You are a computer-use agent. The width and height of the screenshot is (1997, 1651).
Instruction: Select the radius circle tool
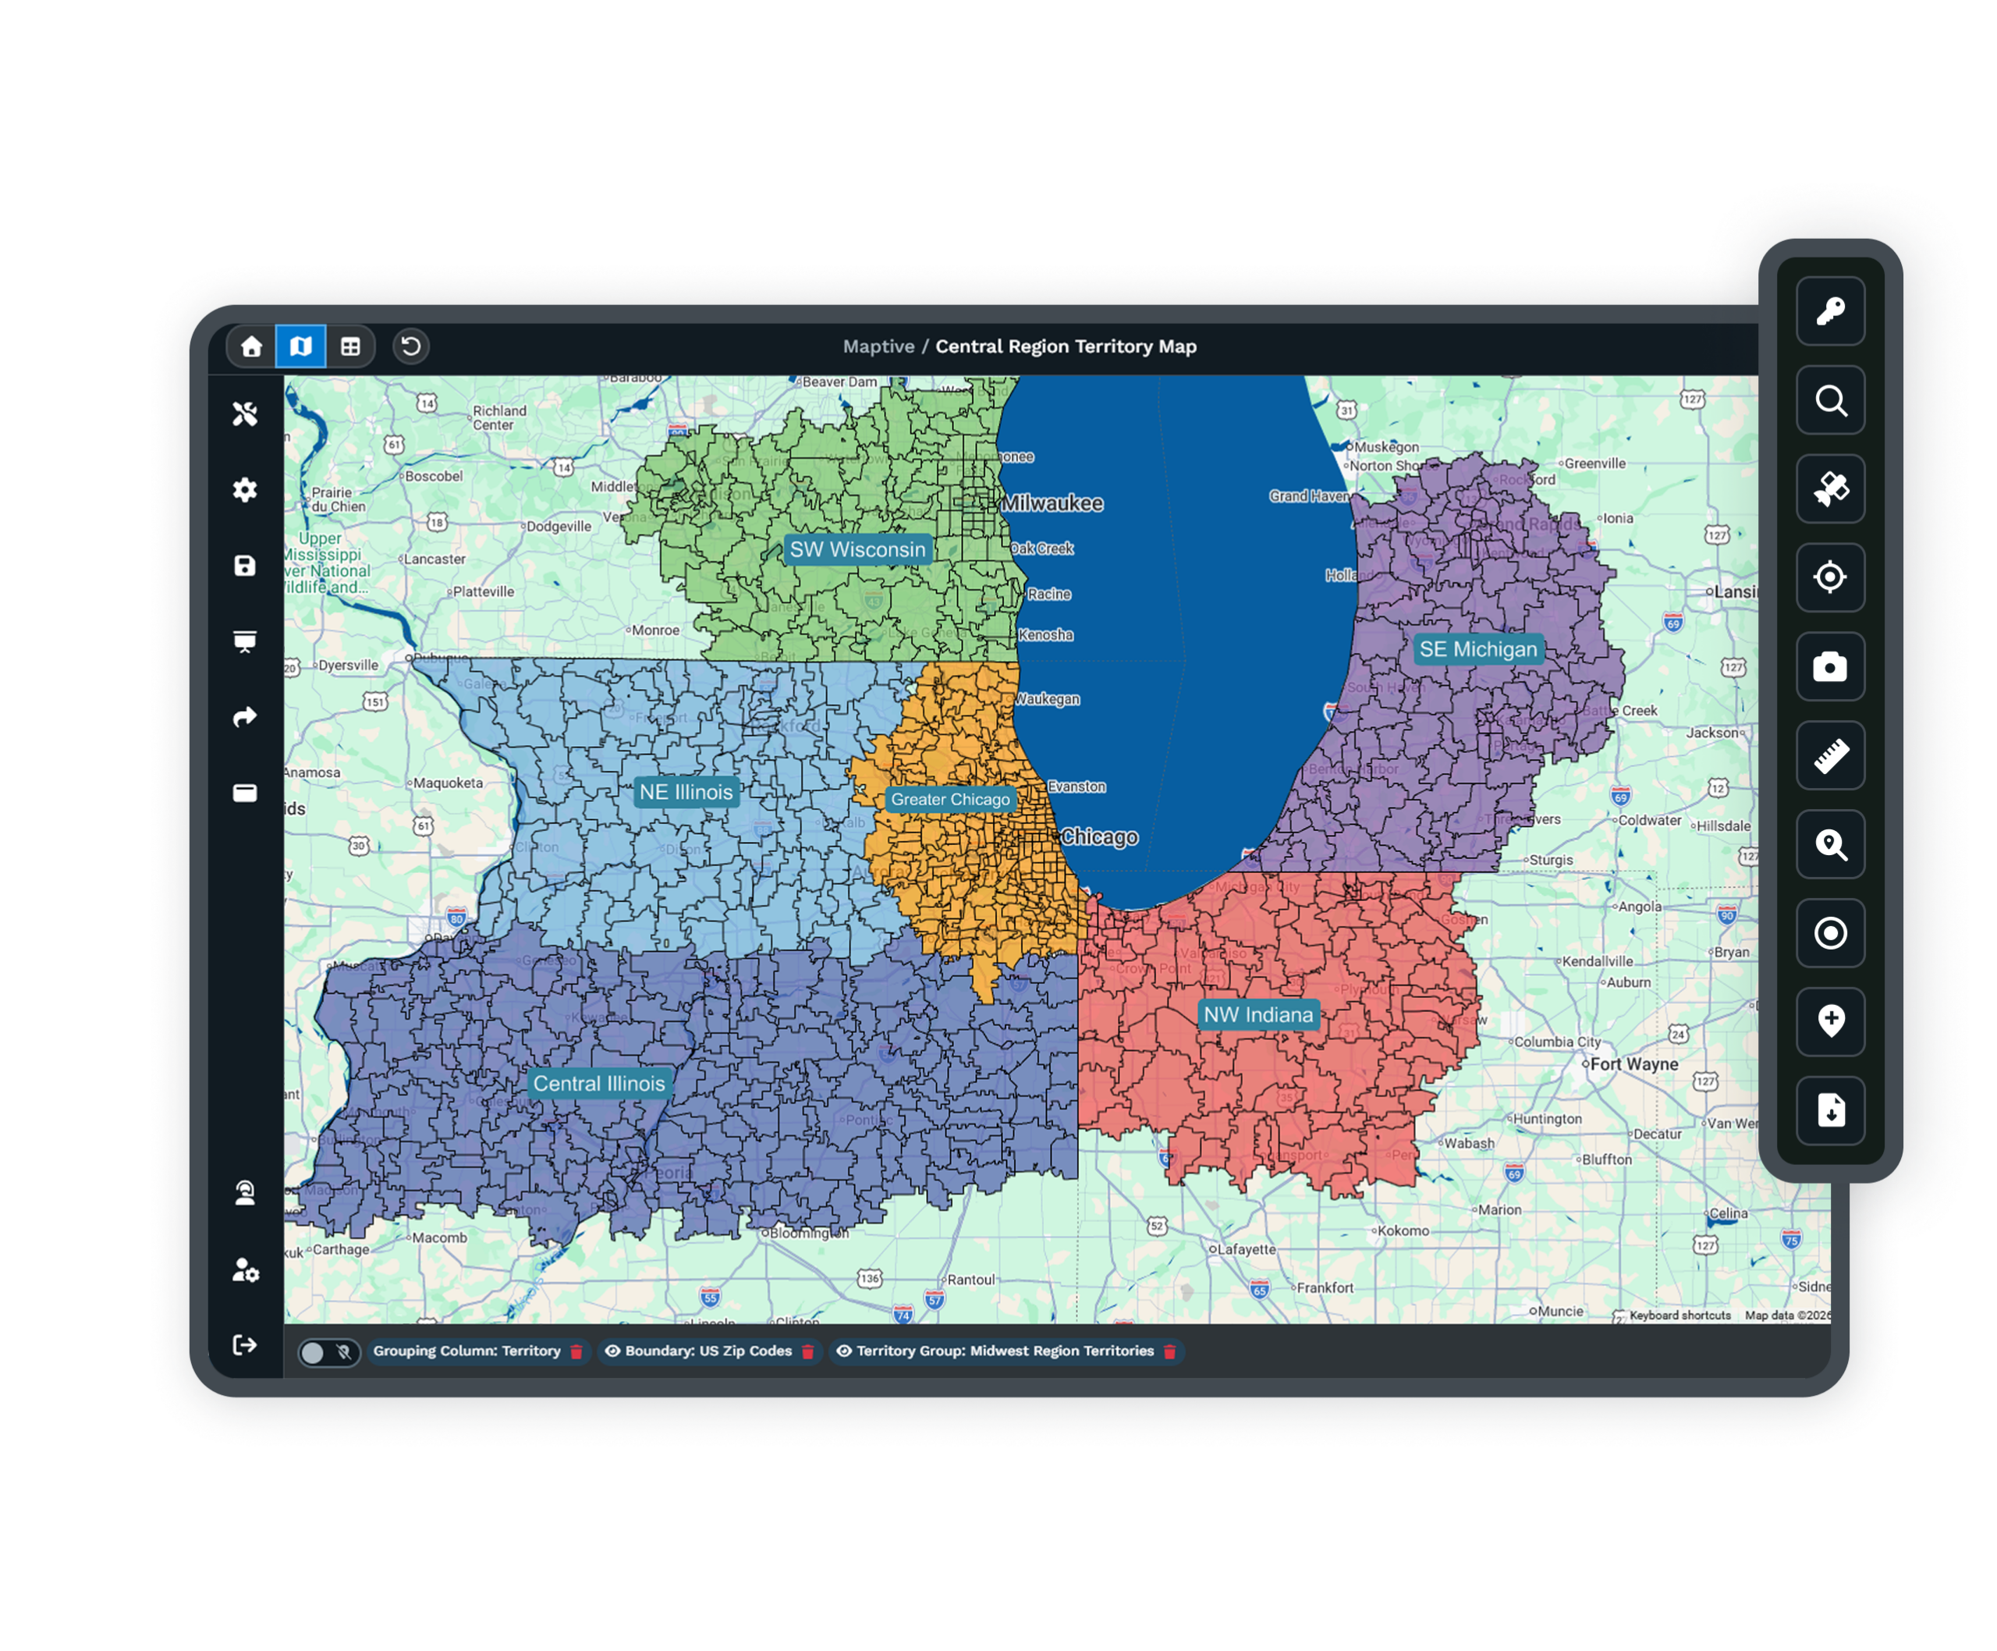pos(1831,933)
